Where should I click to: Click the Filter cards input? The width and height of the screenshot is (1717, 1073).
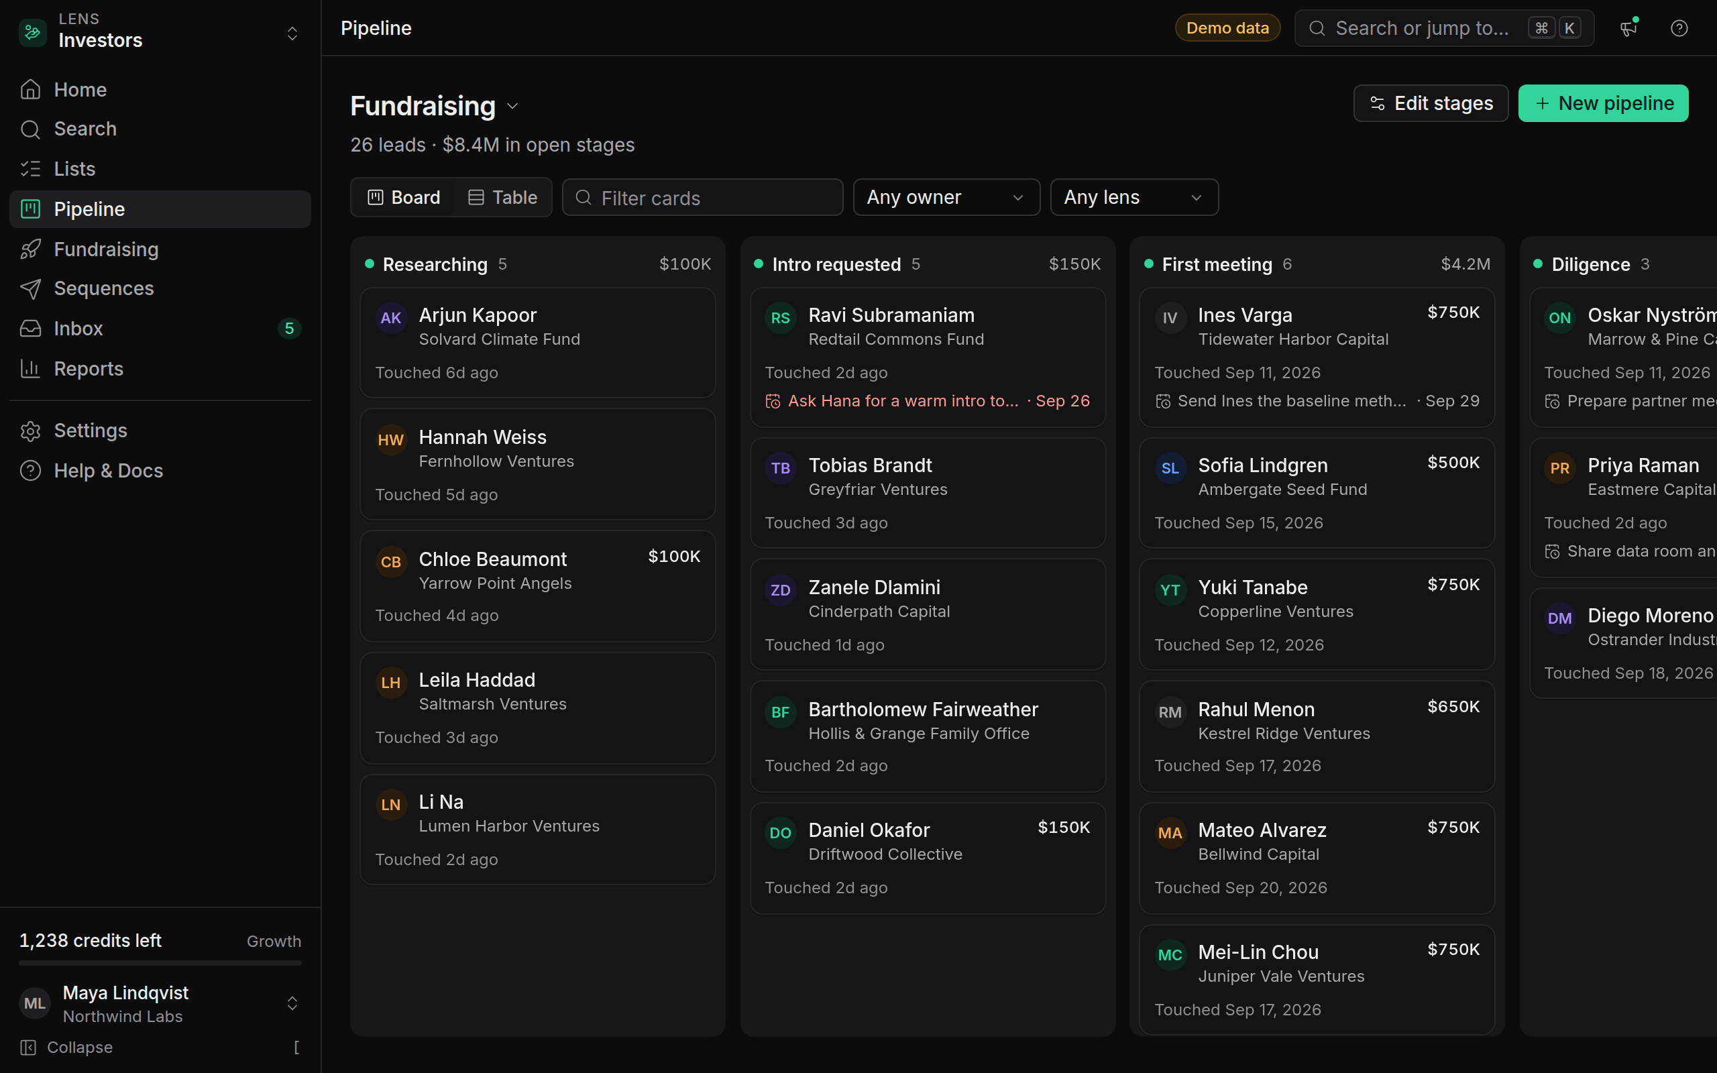[702, 197]
